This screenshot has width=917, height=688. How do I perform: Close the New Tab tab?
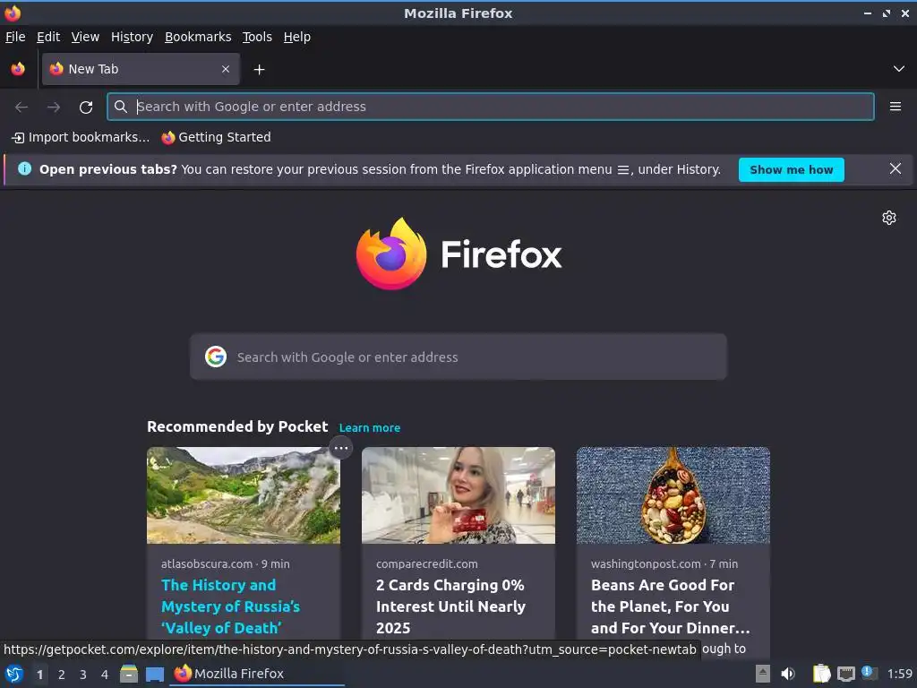point(226,69)
